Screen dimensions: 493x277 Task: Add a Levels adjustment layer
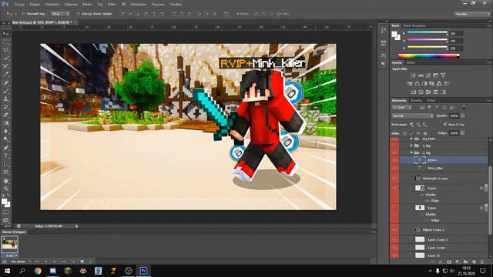coord(421,75)
